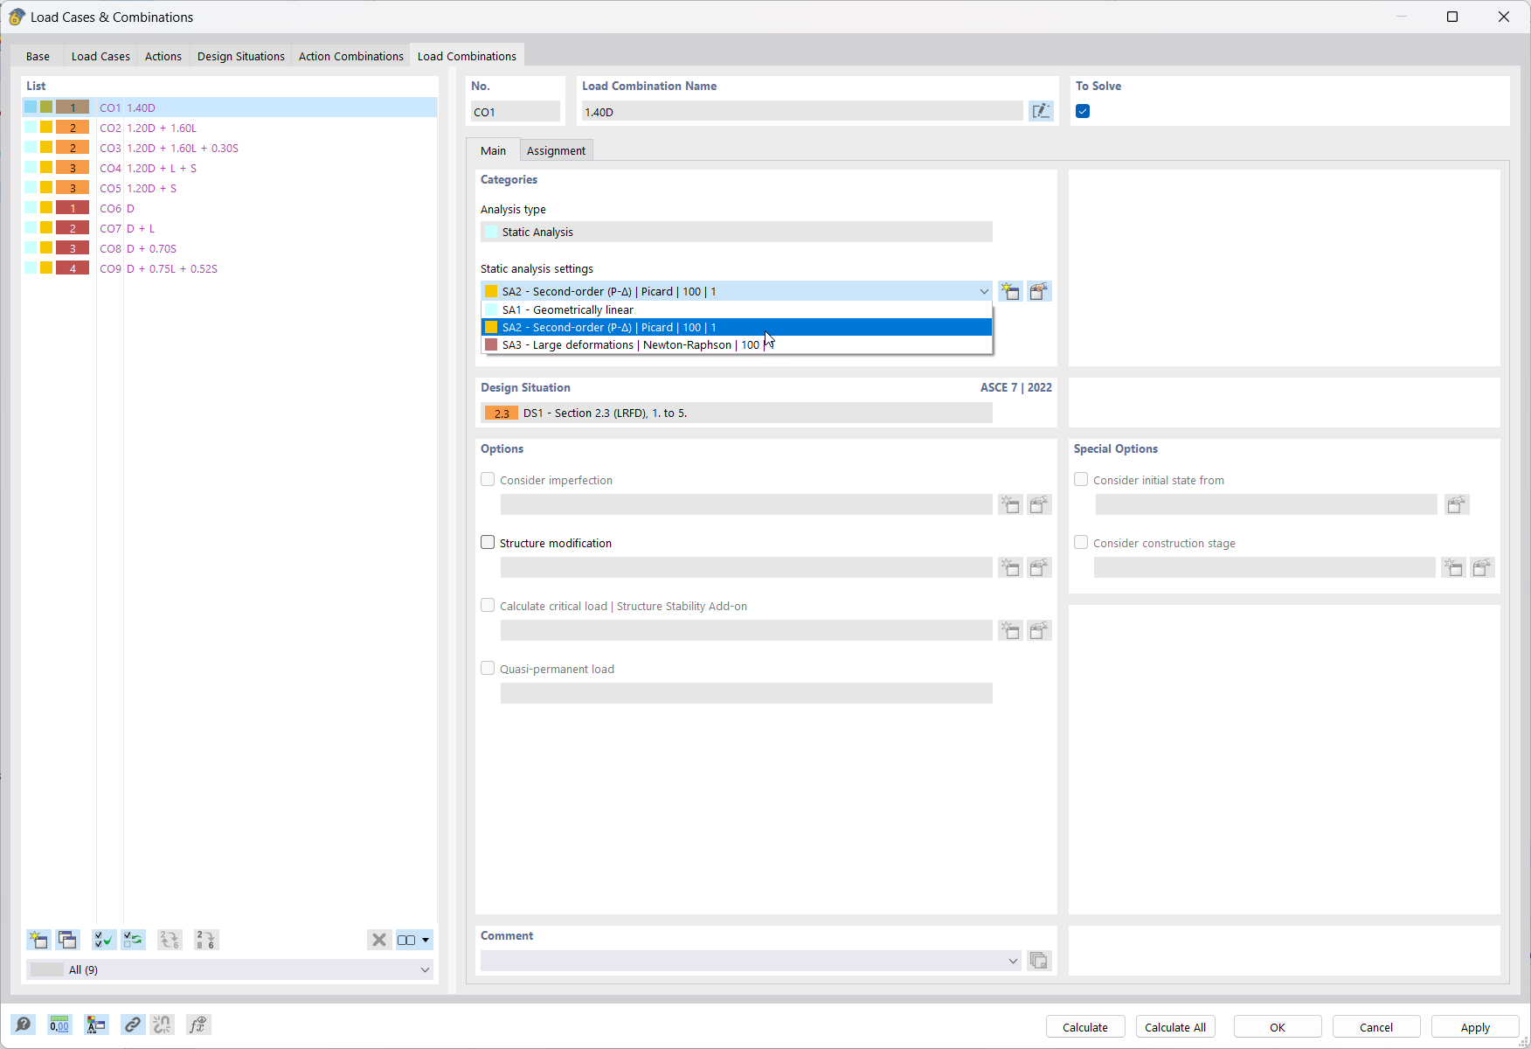The image size is (1531, 1049).
Task: Toggle Consider construction stage checkbox
Action: pos(1081,543)
